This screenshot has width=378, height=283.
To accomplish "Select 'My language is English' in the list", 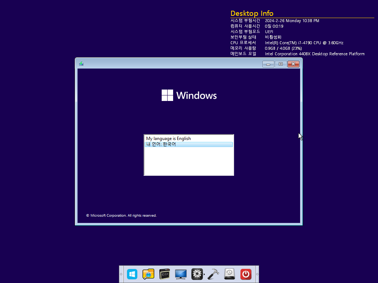I will (x=189, y=139).
